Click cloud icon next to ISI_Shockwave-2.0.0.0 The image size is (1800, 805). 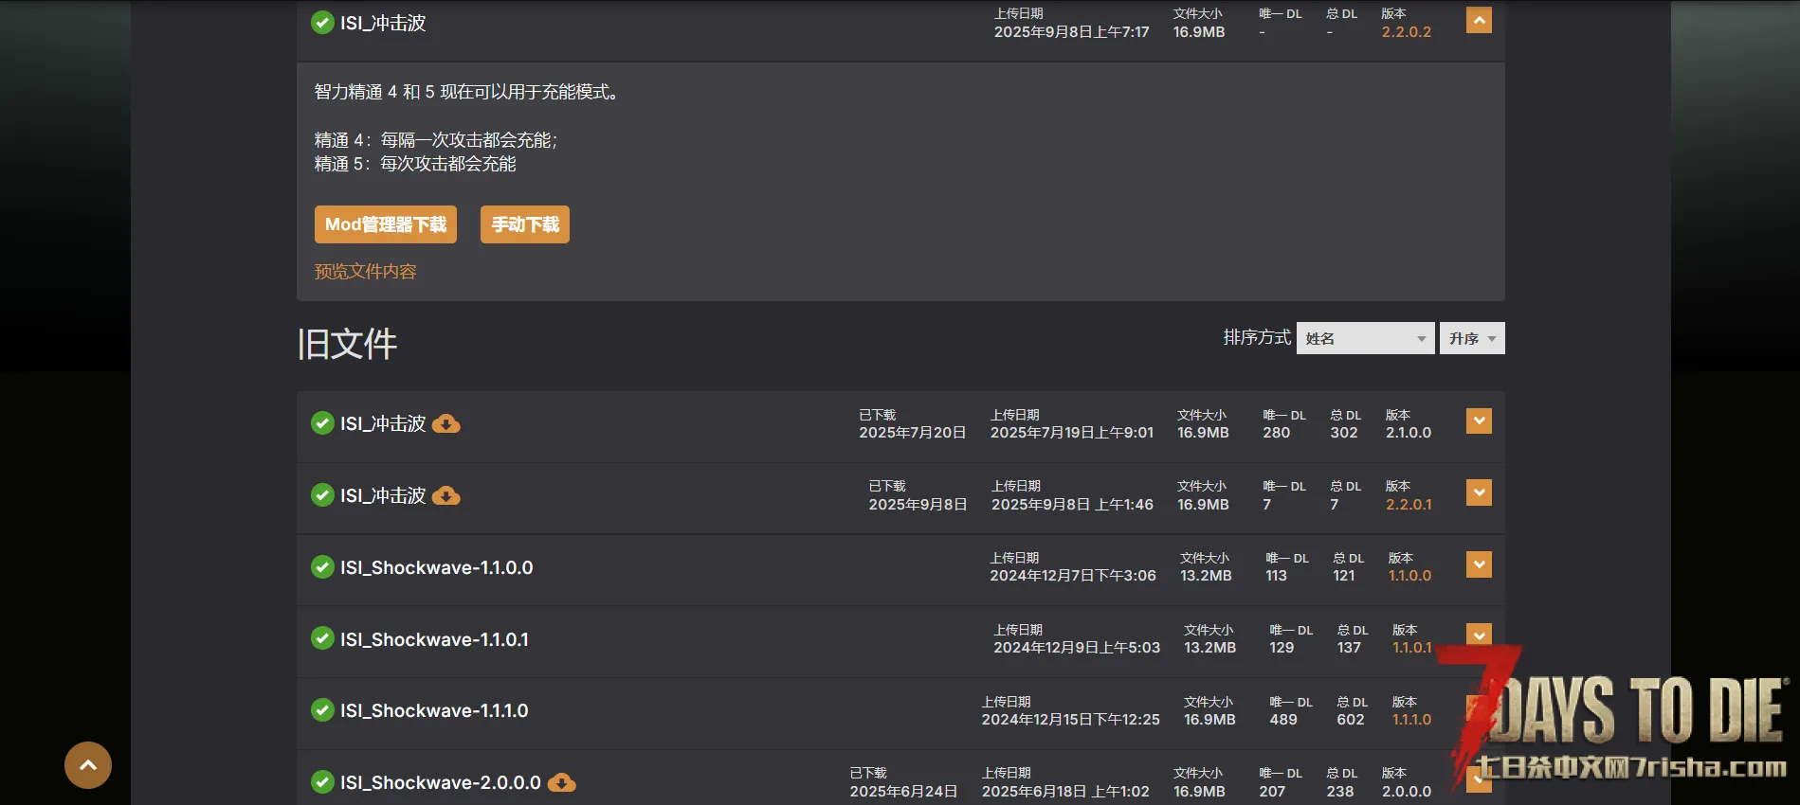(x=562, y=783)
